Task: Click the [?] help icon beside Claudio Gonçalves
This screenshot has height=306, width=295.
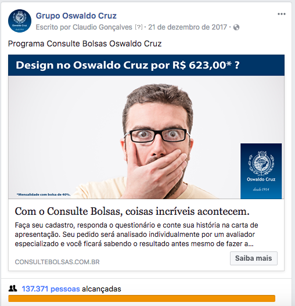Action: pos(139,27)
